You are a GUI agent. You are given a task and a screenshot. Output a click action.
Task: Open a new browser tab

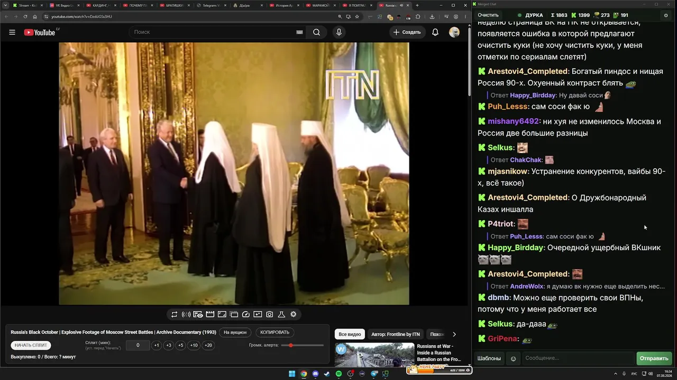pos(417,5)
